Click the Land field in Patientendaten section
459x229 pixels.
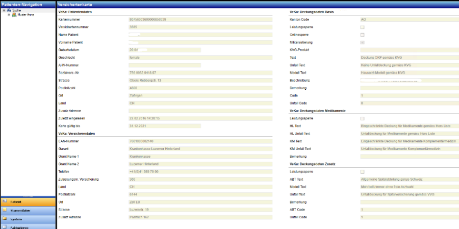pyautogui.click(x=200, y=104)
